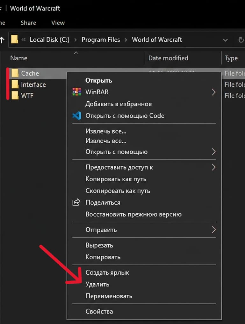Choose Открыть in the context menu
Screen dimensions: 245x324
click(99, 80)
